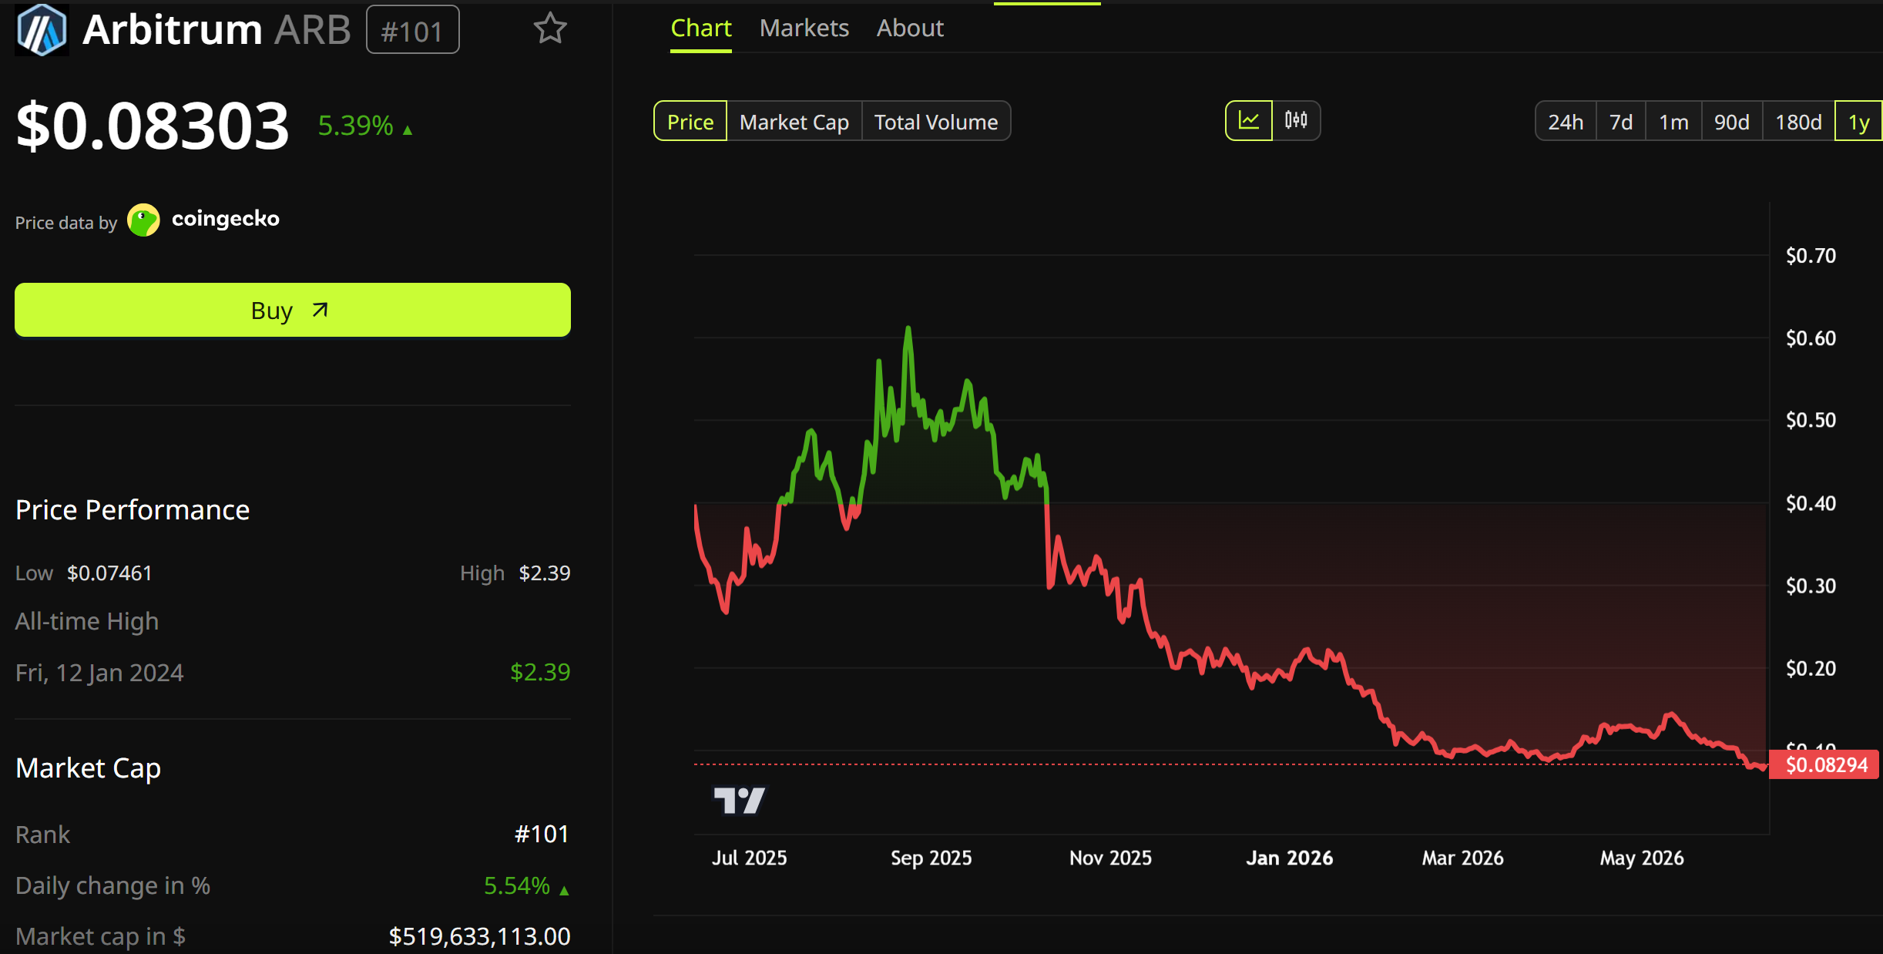Set chart range to 1y

(x=1858, y=122)
